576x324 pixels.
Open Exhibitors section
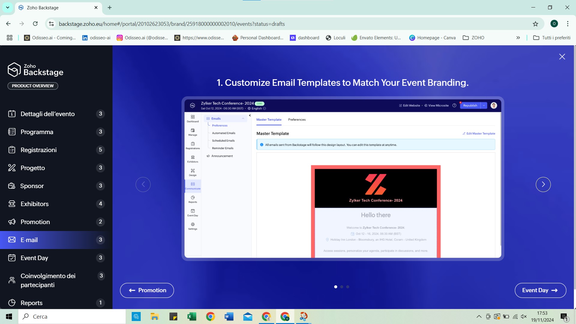pyautogui.click(x=56, y=204)
